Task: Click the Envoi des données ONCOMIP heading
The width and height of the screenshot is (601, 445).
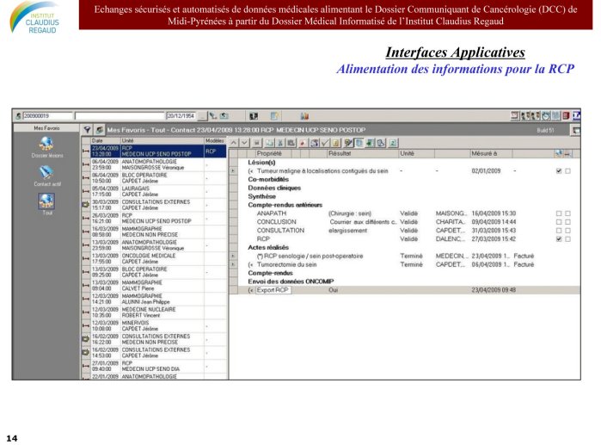Action: [291, 281]
